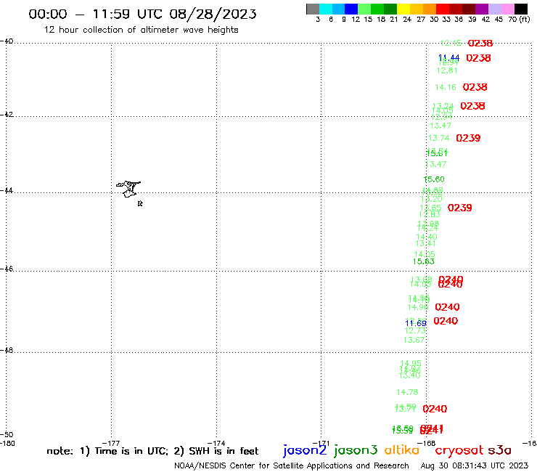Select the cryosat legend label
This screenshot has width=537, height=472.
pyautogui.click(x=459, y=451)
